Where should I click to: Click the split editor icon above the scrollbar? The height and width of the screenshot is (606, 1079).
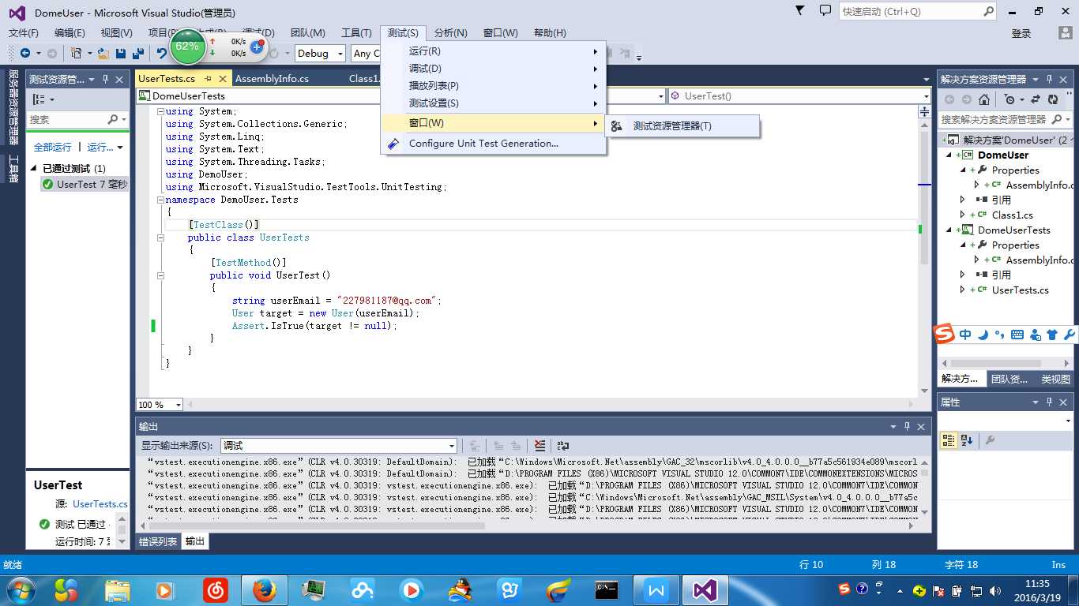point(924,112)
